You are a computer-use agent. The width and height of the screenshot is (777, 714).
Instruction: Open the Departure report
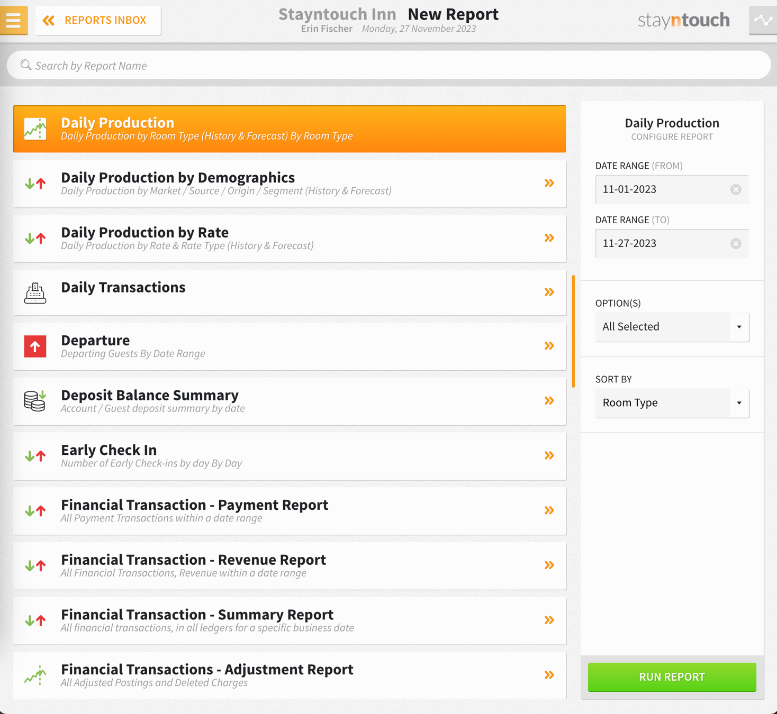click(x=290, y=346)
